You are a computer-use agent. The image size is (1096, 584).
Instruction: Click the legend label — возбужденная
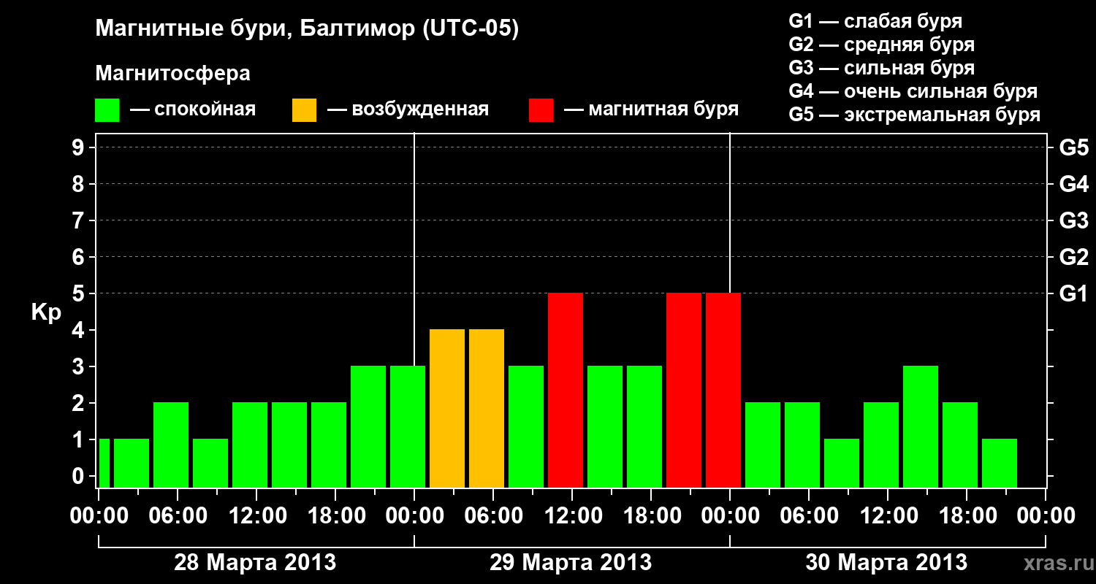pos(408,109)
